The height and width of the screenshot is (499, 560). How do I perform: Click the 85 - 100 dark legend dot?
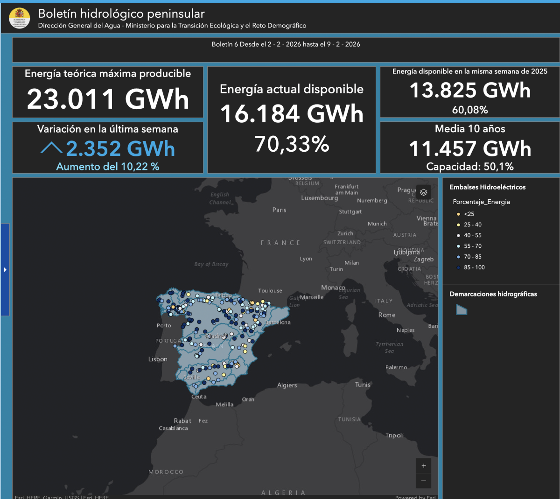click(458, 267)
